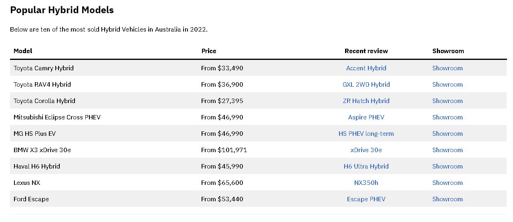Open the GXL 2WD Hybrid review
Image resolution: width=513 pixels, height=222 pixels.
[x=366, y=84]
